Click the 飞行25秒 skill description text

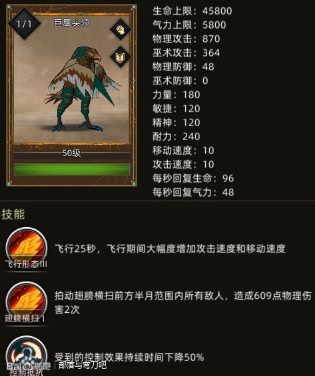(170, 249)
